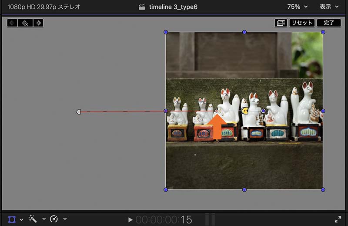
Task: Click the small red point on motion path
Action: [x=217, y=111]
